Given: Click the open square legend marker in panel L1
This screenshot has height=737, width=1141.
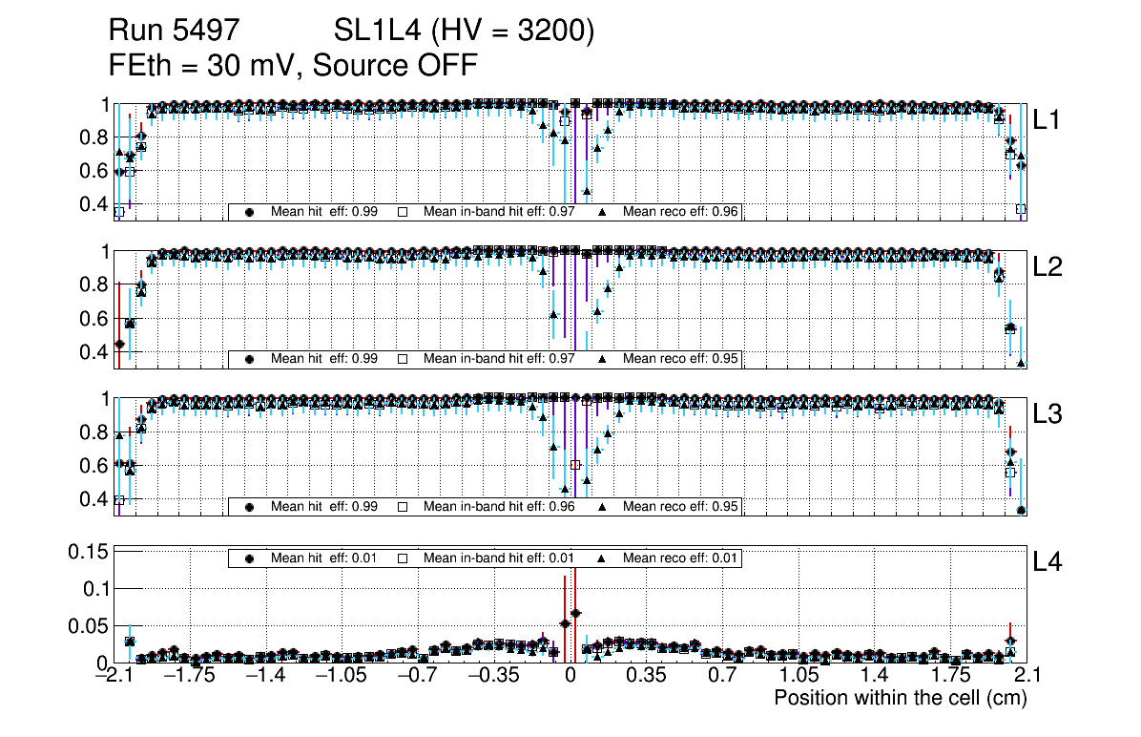Looking at the screenshot, I should click(403, 212).
